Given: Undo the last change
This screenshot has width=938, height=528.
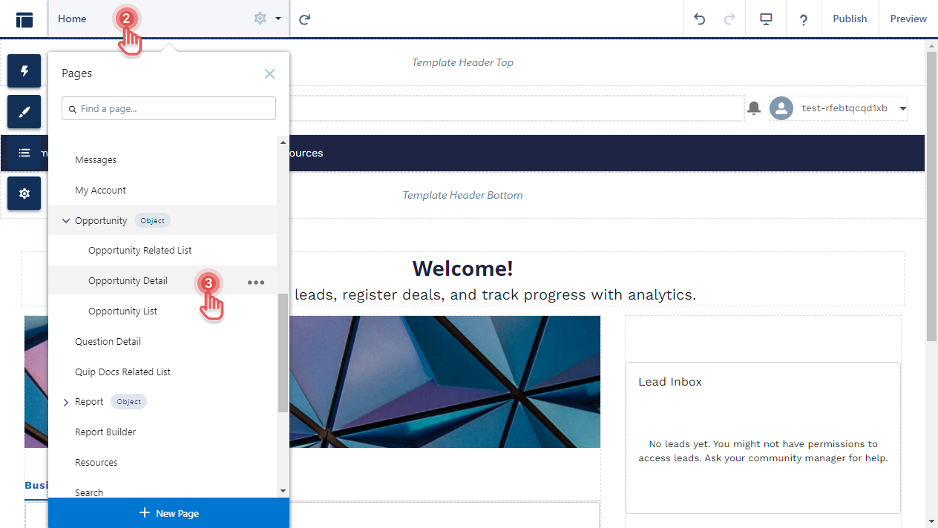Looking at the screenshot, I should pos(698,19).
